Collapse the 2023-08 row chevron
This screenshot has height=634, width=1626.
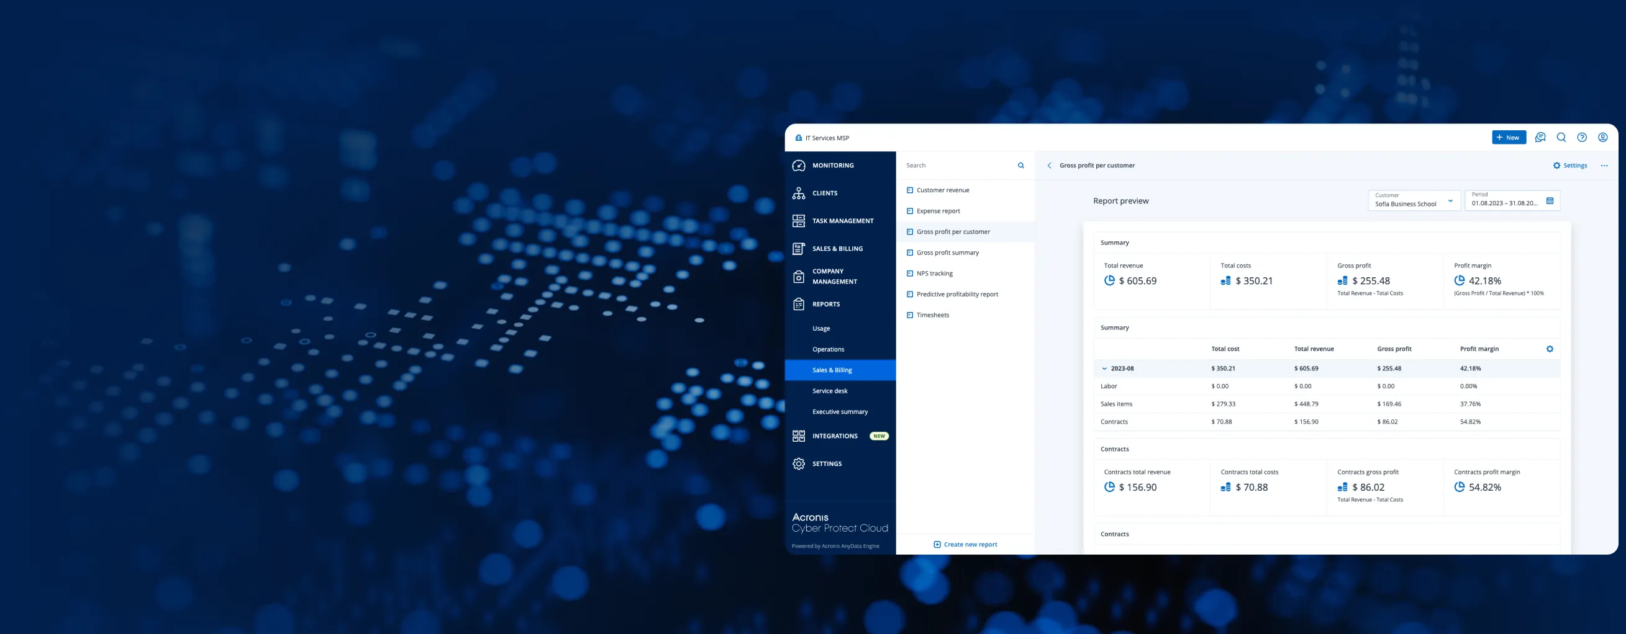(x=1104, y=368)
